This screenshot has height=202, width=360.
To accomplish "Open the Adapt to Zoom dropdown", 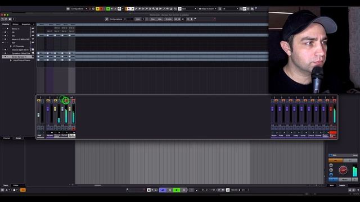I will coord(208,9).
